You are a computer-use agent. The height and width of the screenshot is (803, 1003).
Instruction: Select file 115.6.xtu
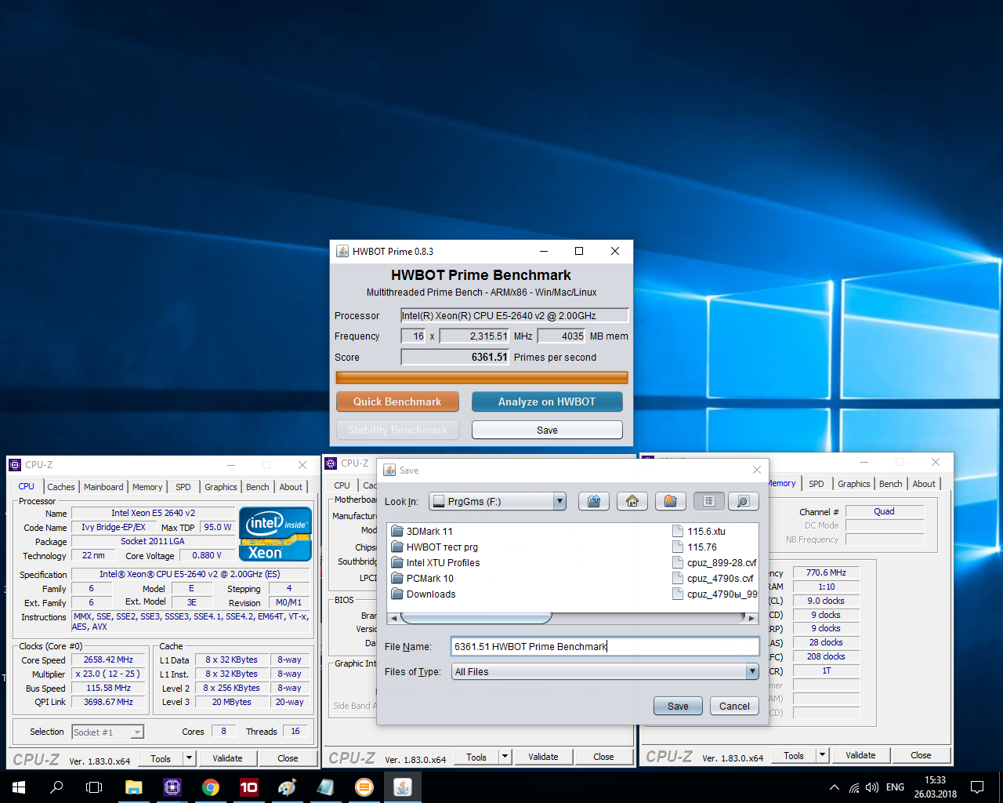pyautogui.click(x=699, y=531)
